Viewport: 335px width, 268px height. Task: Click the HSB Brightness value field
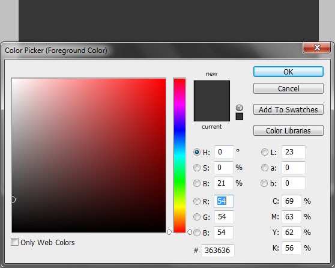click(223, 183)
